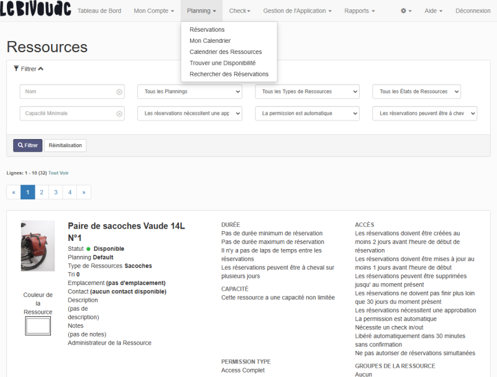Click the Couleur de la Ressource swatch
The image size is (497, 377).
37,326
